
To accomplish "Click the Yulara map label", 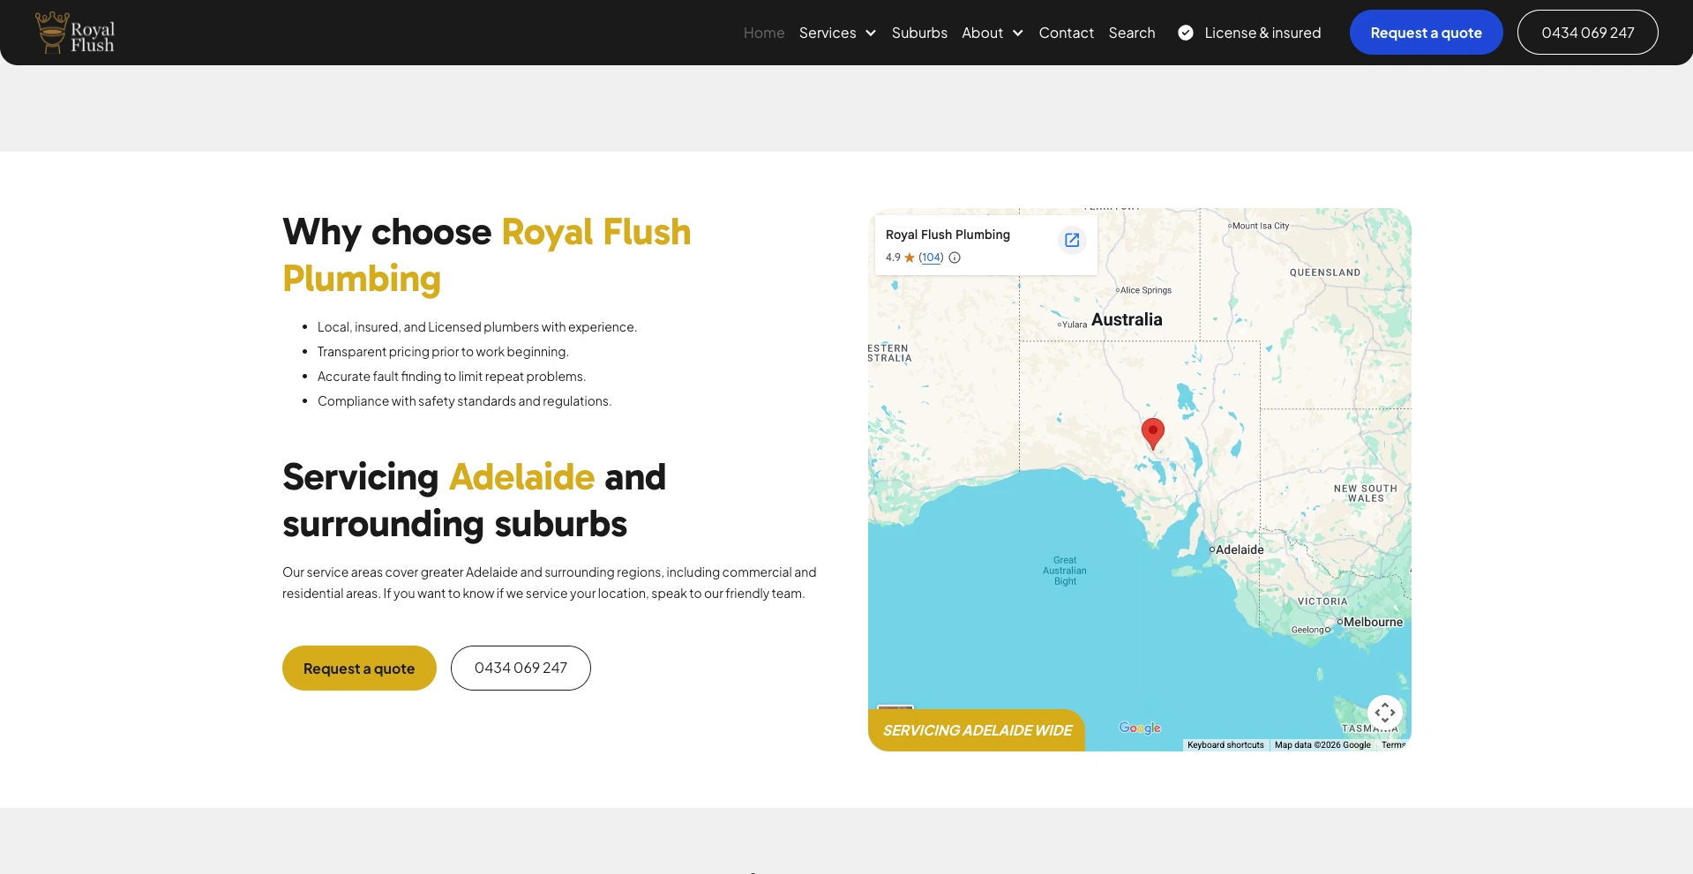I will [1075, 325].
